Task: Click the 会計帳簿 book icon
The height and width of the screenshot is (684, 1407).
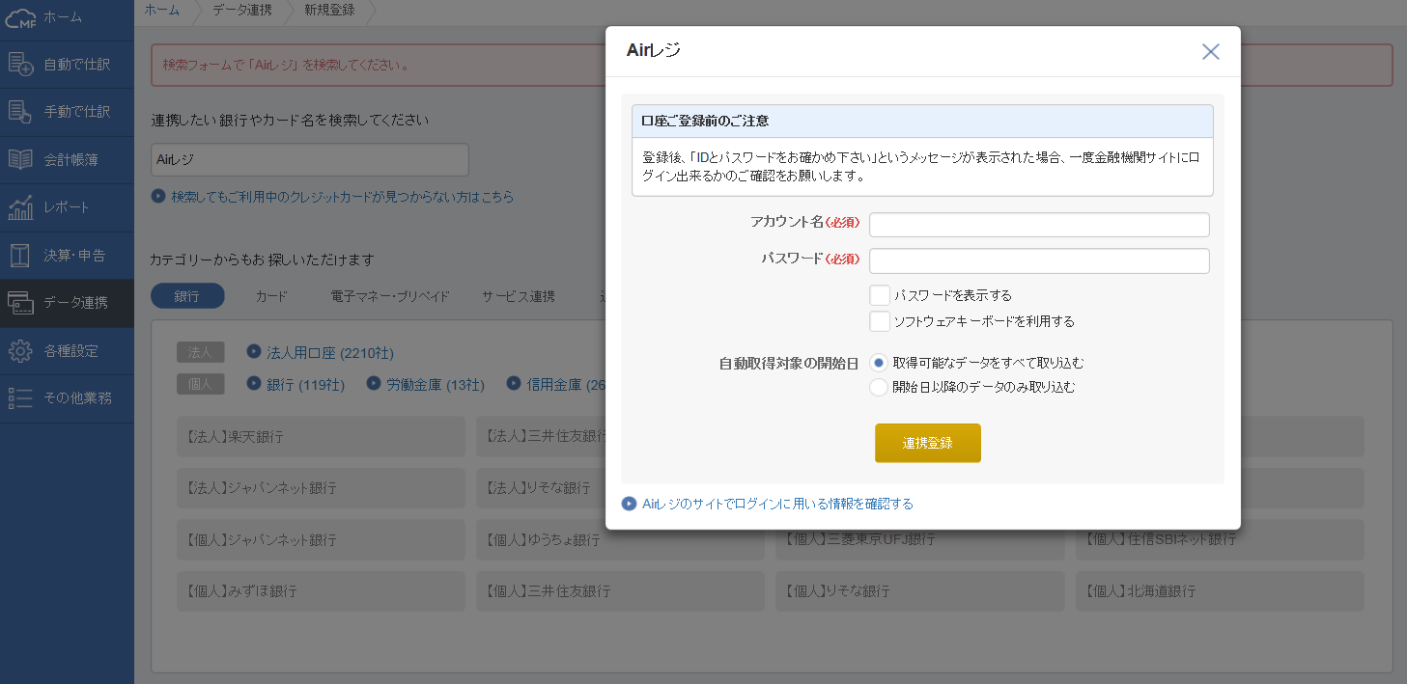Action: pyautogui.click(x=20, y=159)
